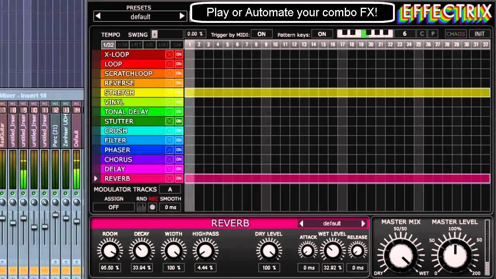Click the SWING slider handle
The height and width of the screenshot is (279, 496).
[x=154, y=34]
